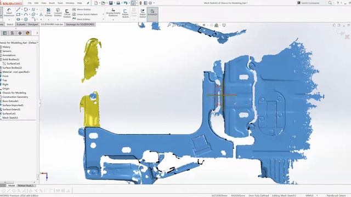
Task: Switch to the Motion Study 1 tab
Action: coord(26,186)
